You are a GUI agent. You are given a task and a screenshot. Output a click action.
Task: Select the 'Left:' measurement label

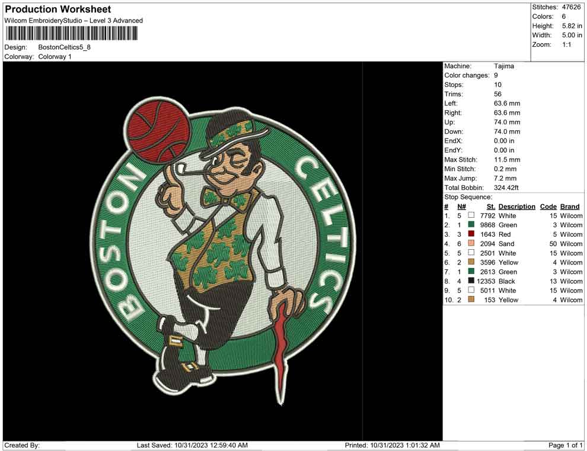pyautogui.click(x=451, y=104)
